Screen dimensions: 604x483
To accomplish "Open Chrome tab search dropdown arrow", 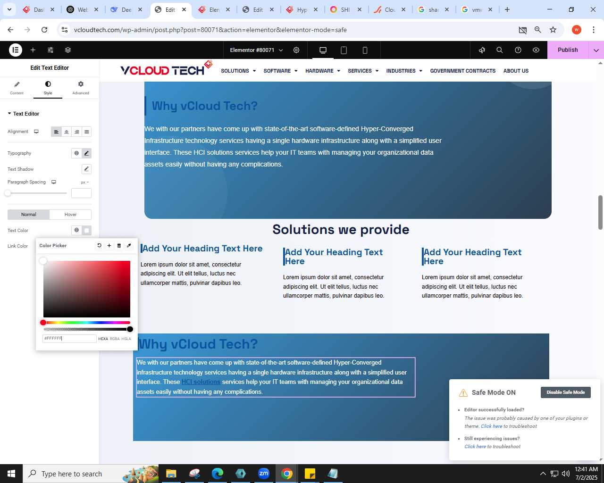I will pos(9,9).
